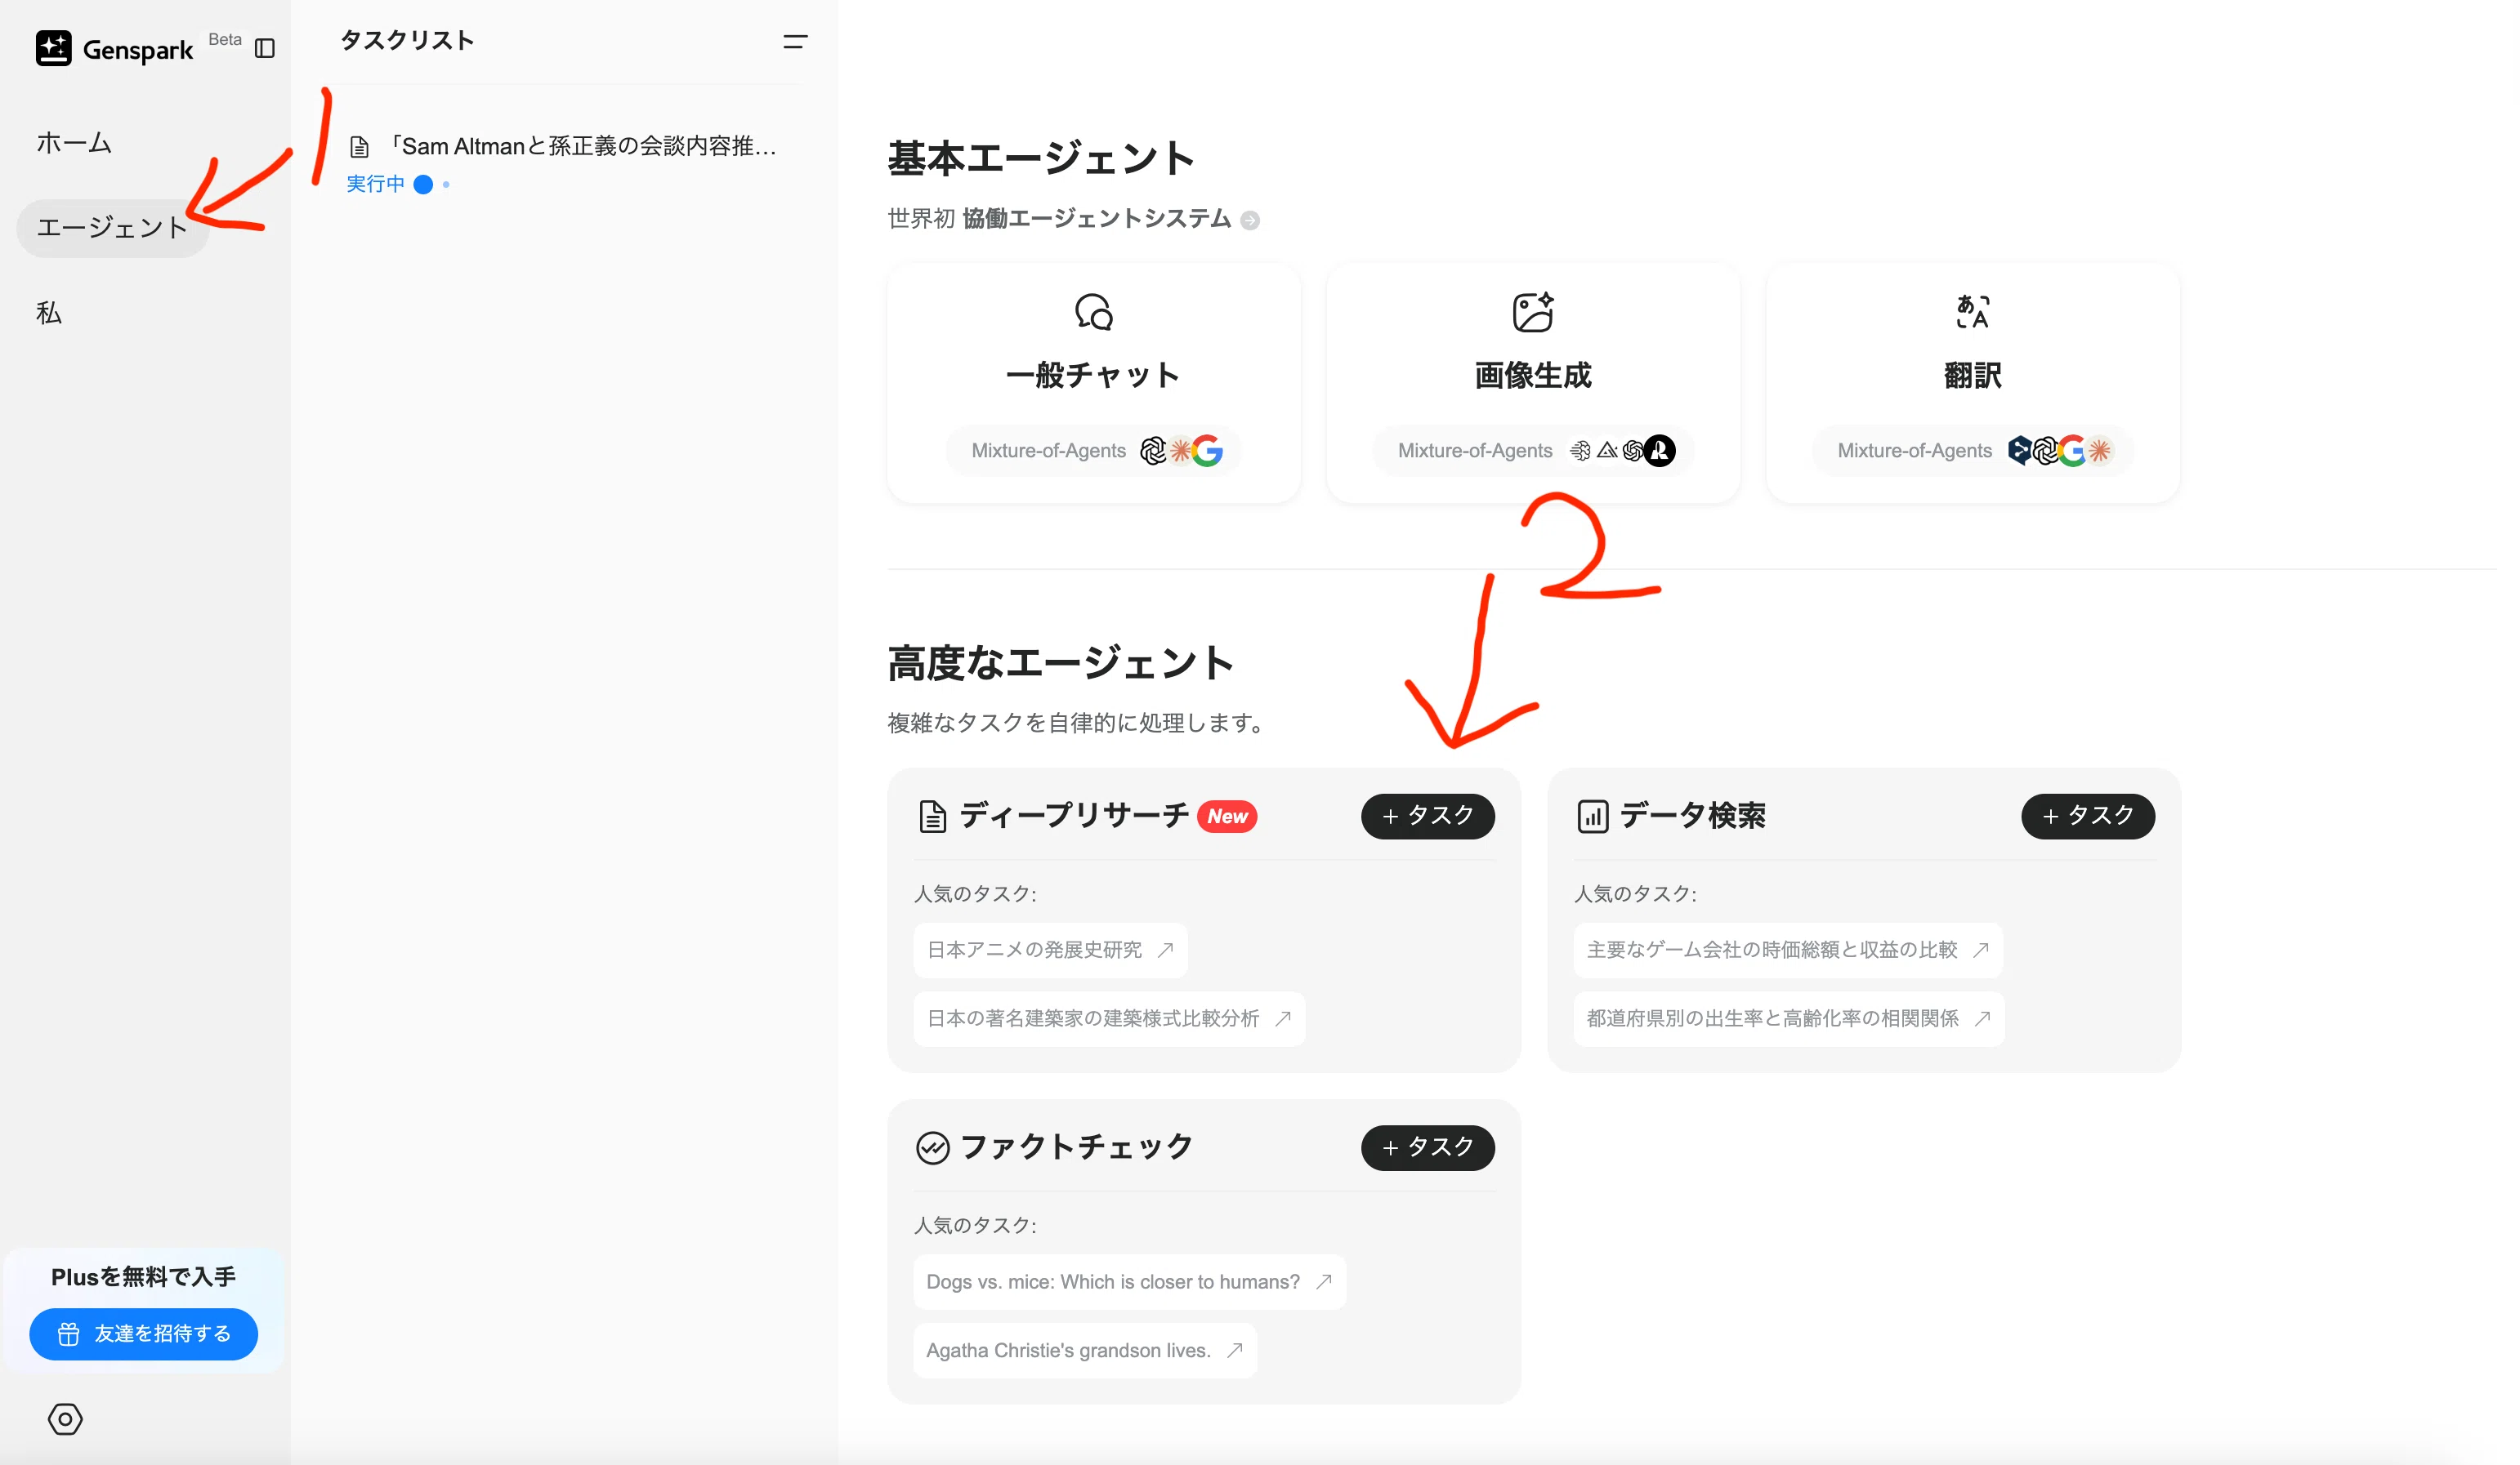The height and width of the screenshot is (1465, 2520).
Task: Click arrow icon next to 日本アニメの発展史研究
Action: [x=1165, y=950]
